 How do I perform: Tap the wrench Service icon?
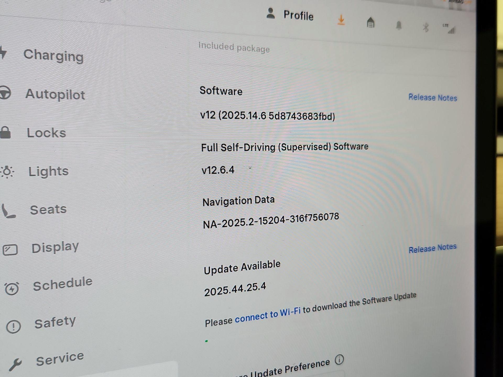click(x=15, y=364)
